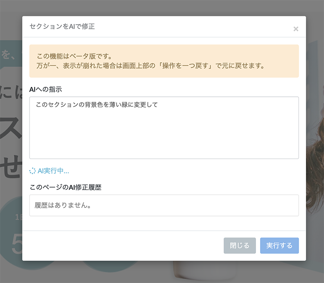Viewport: 324px width, 283px height.
Task: Click the 履歴はありません history box
Action: click(x=164, y=205)
